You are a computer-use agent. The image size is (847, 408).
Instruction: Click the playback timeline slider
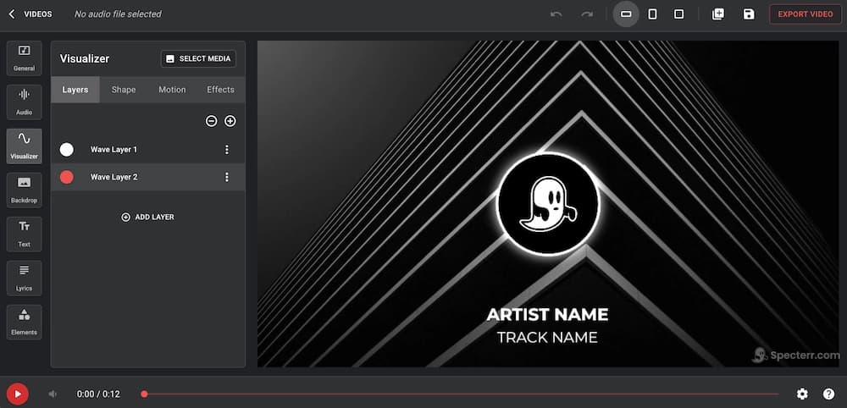[x=461, y=394]
